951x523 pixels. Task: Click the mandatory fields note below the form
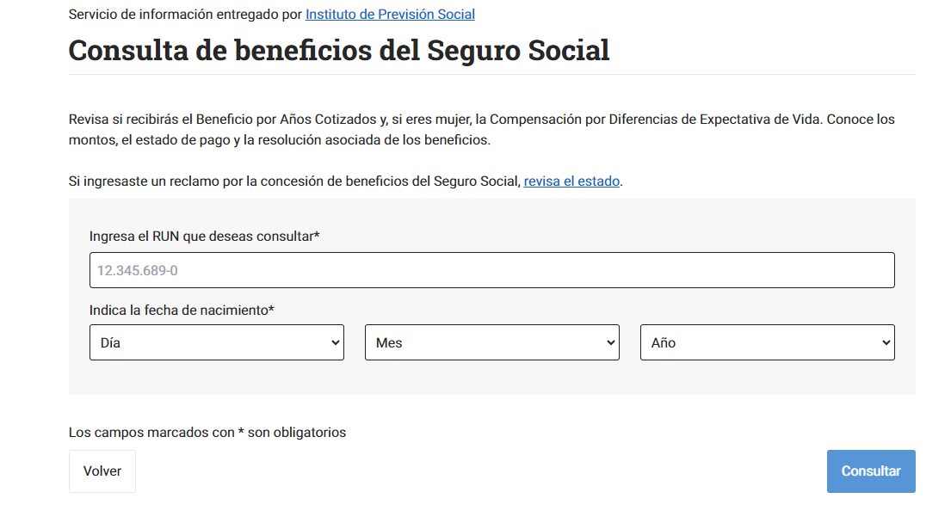point(207,433)
